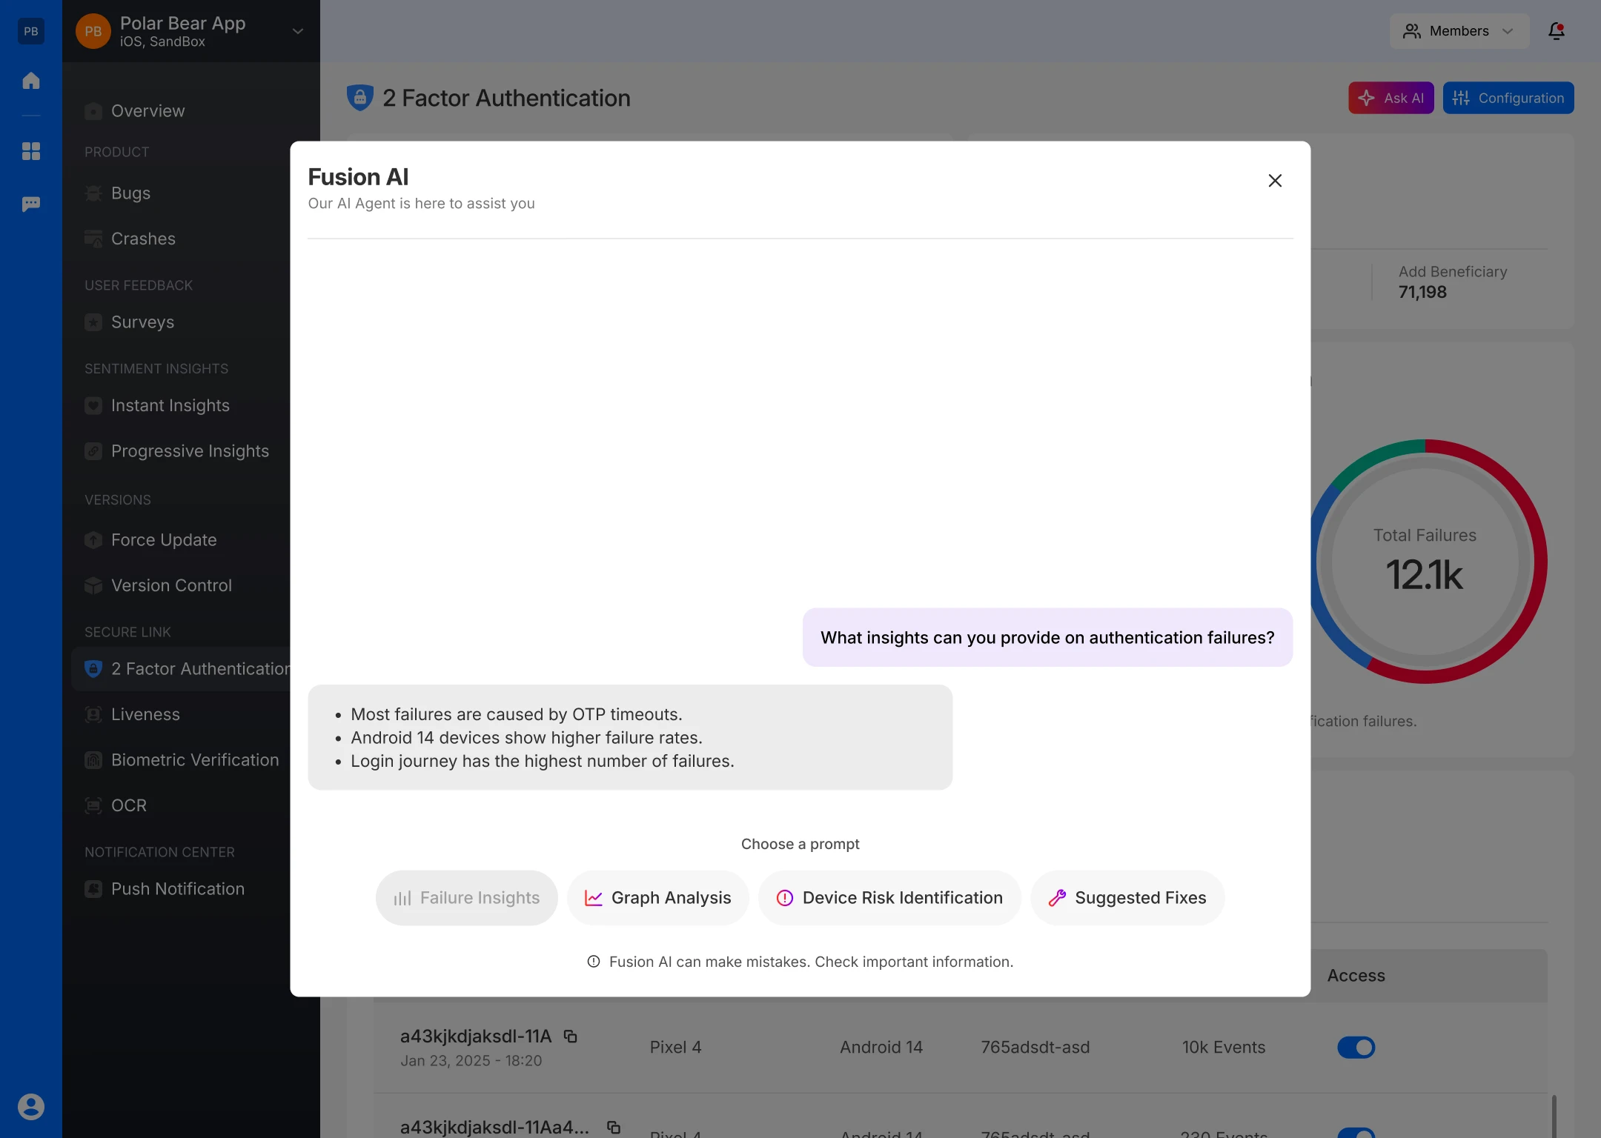Open the chat messages icon
1601x1138 pixels.
point(31,204)
